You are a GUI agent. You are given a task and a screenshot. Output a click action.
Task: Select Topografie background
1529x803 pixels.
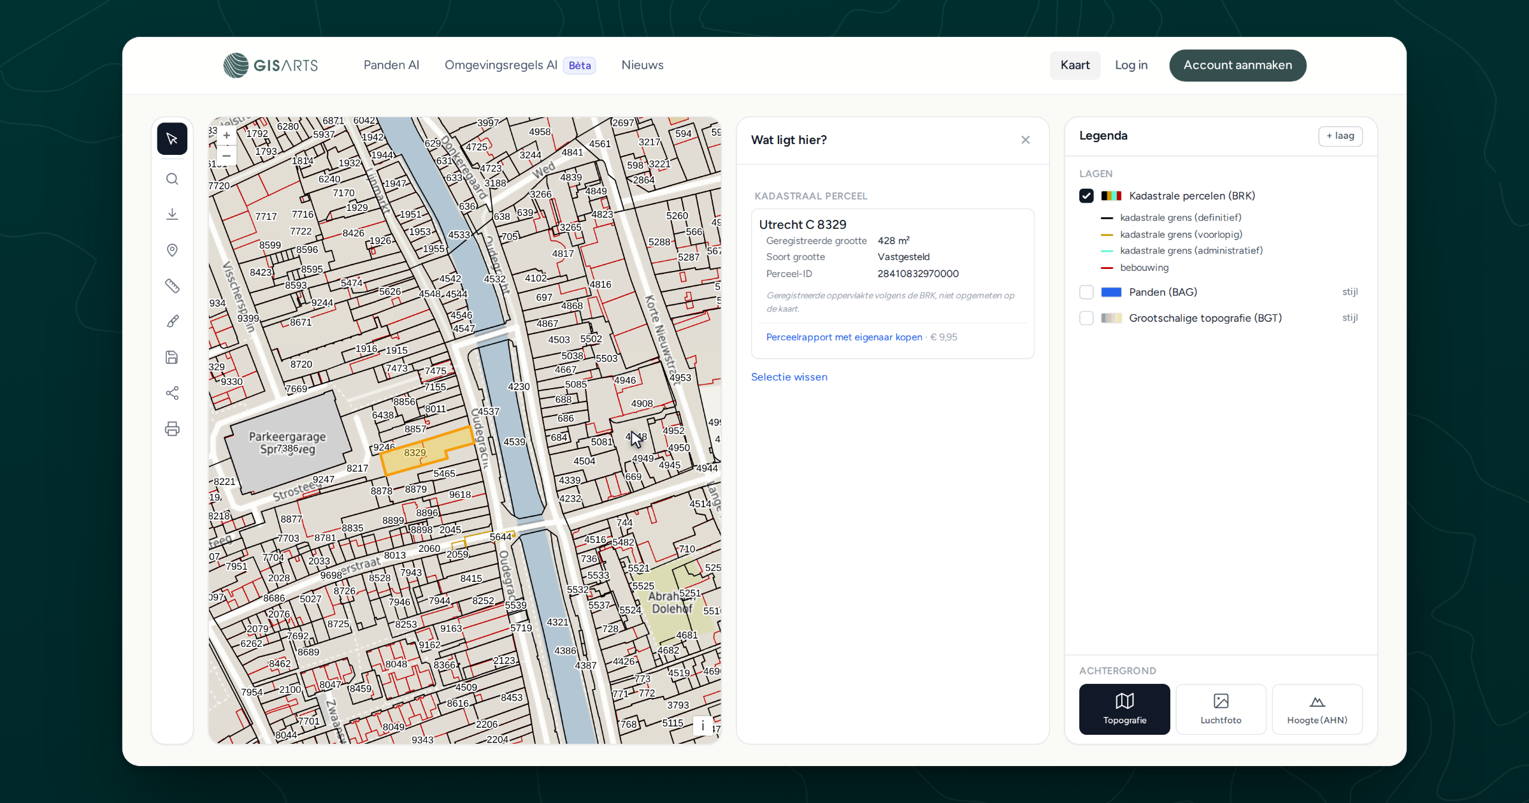coord(1124,709)
